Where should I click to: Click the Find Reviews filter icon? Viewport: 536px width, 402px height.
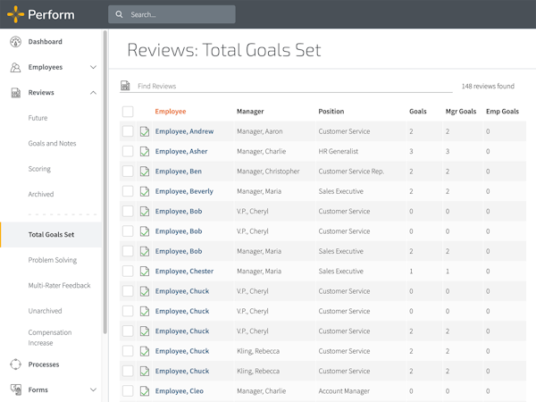(x=125, y=86)
